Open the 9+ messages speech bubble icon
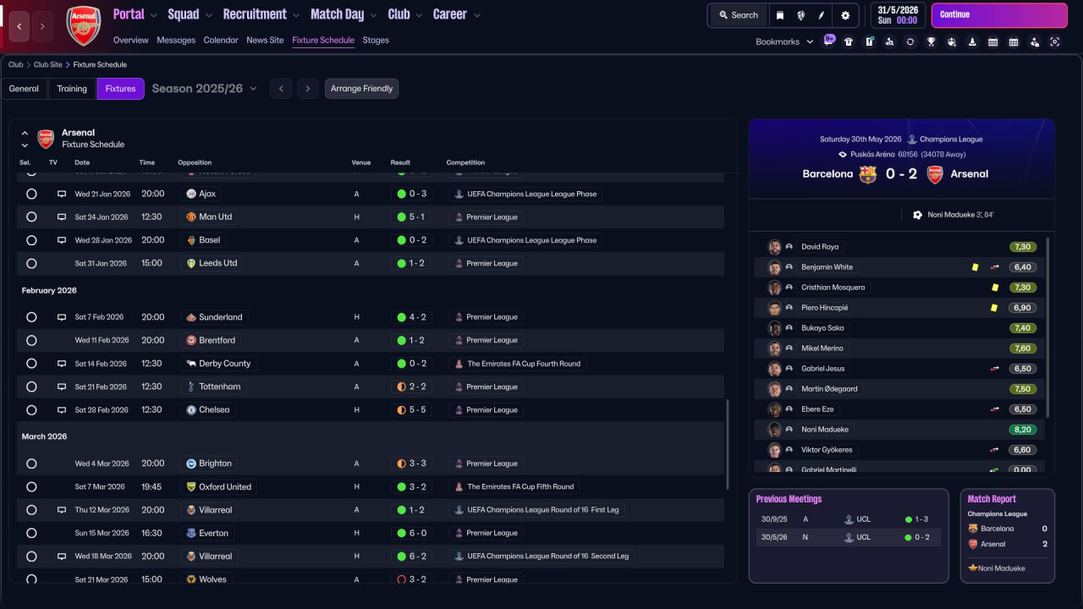The width and height of the screenshot is (1083, 609). (829, 41)
